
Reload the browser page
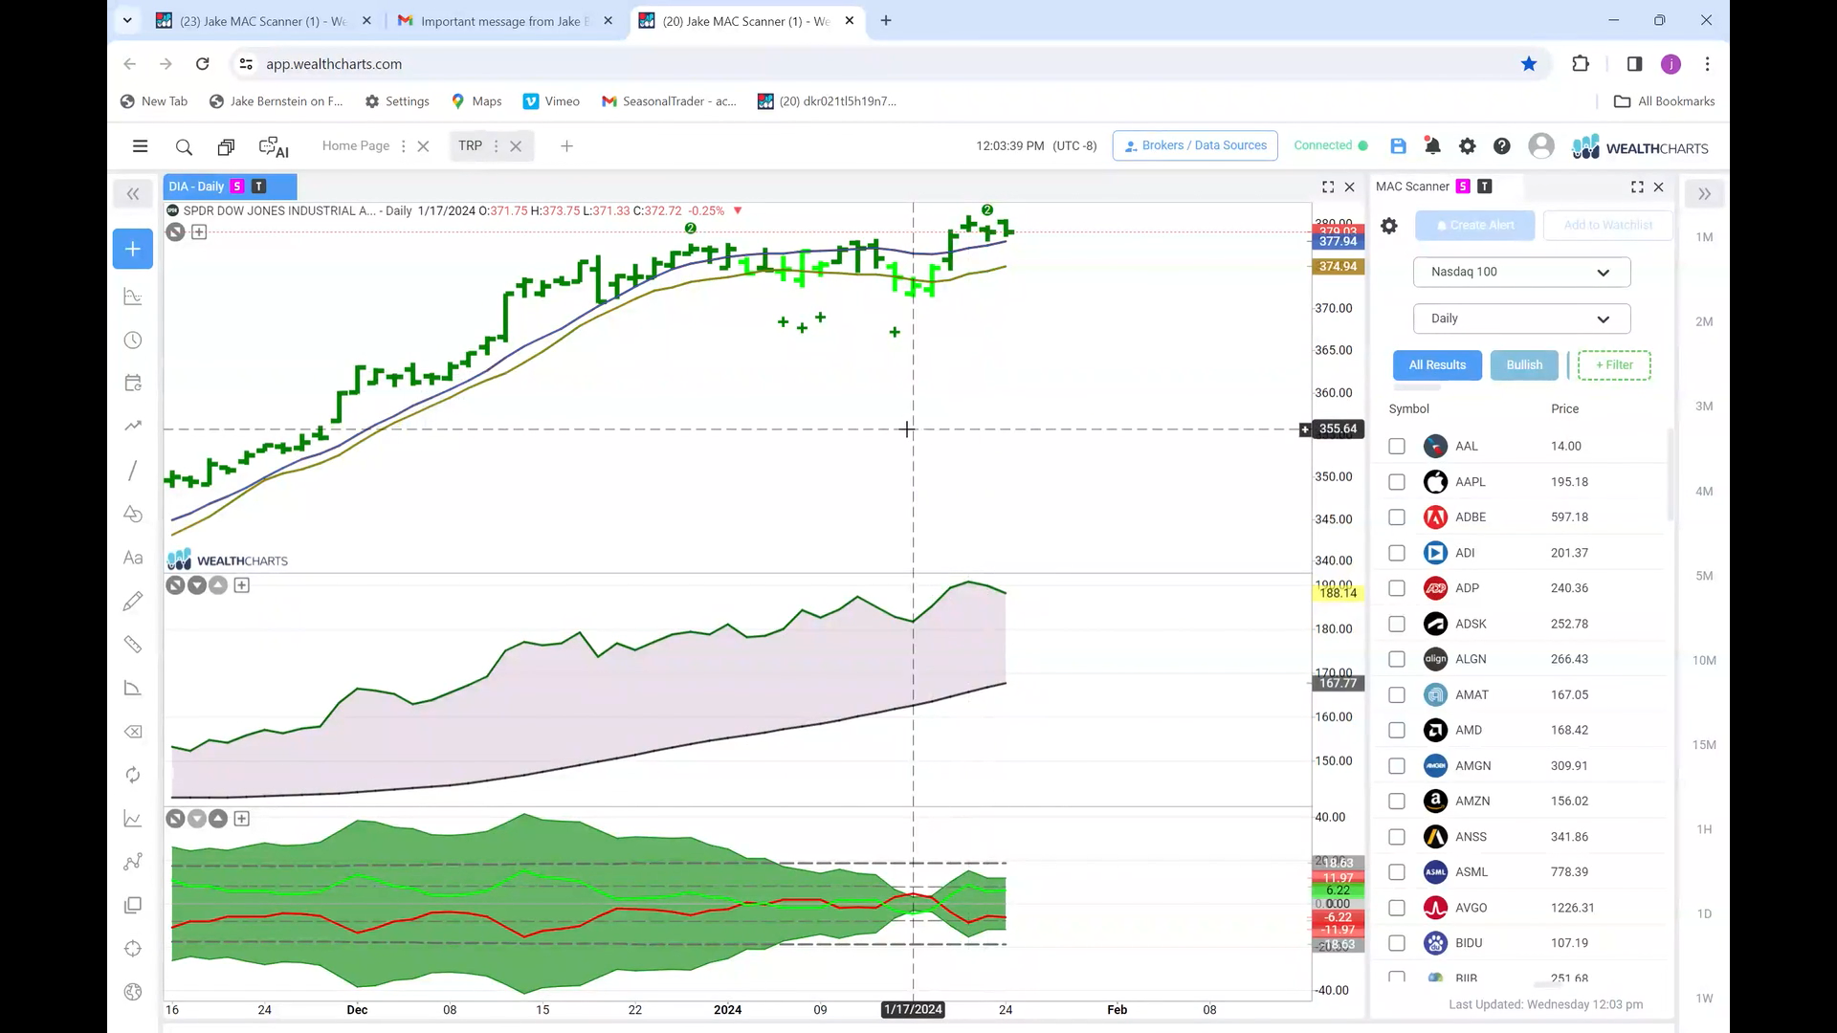pyautogui.click(x=202, y=64)
